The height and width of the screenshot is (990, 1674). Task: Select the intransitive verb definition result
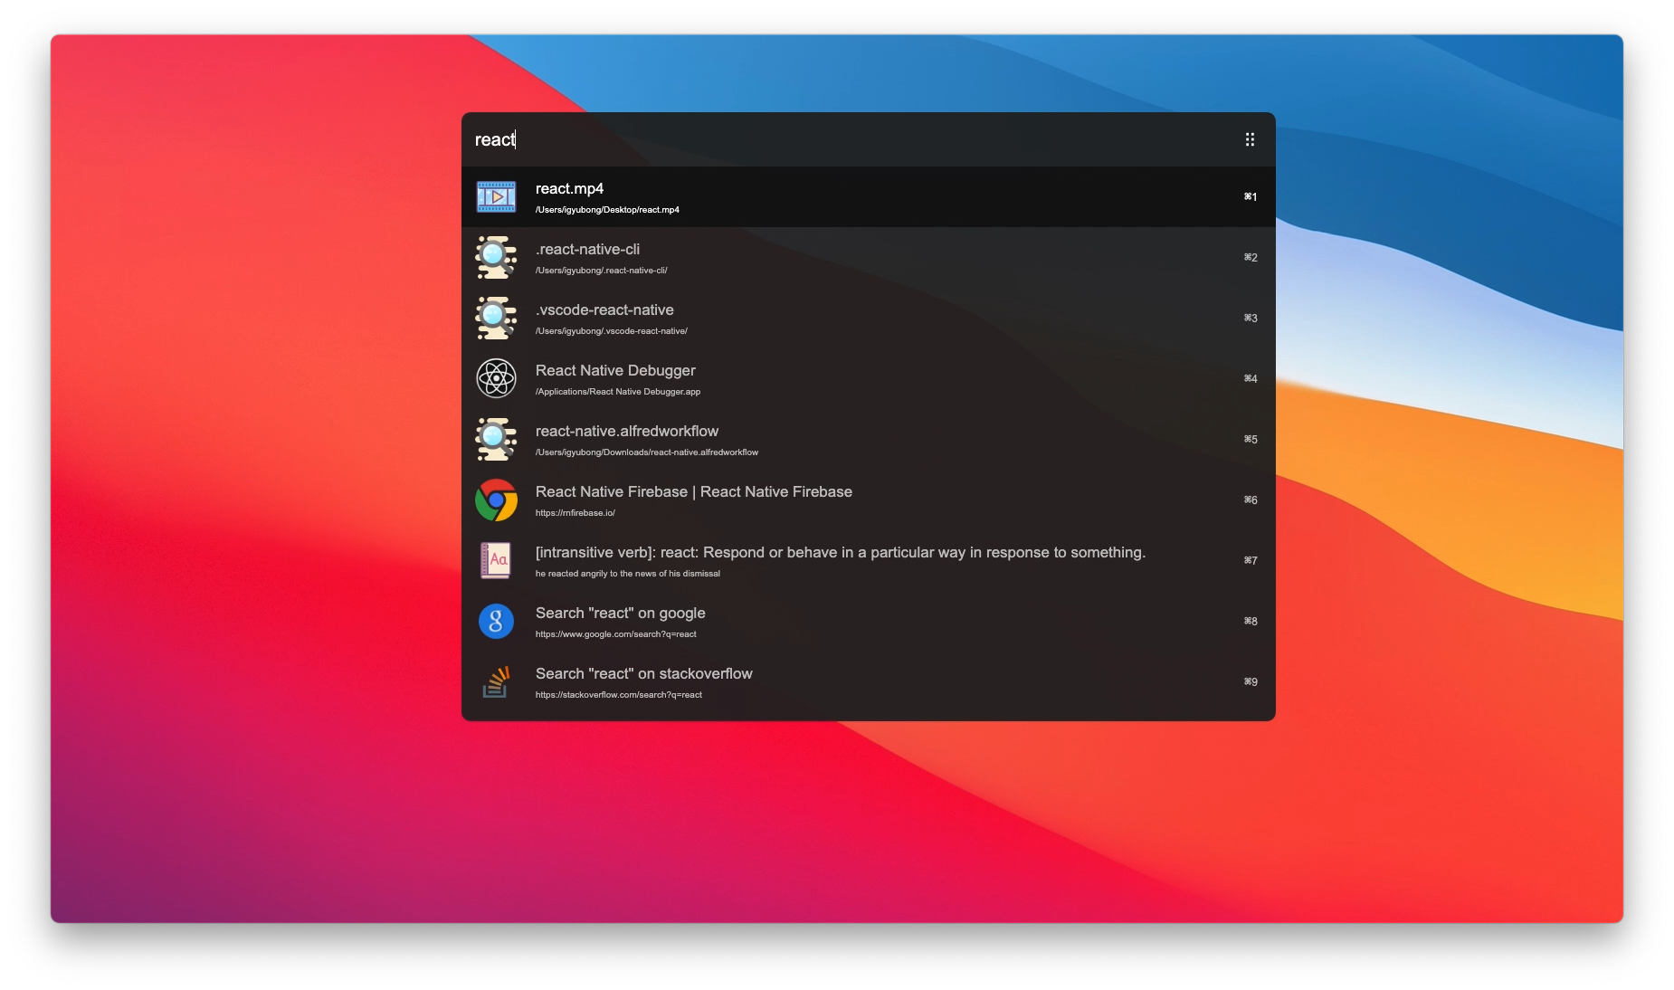coord(841,552)
